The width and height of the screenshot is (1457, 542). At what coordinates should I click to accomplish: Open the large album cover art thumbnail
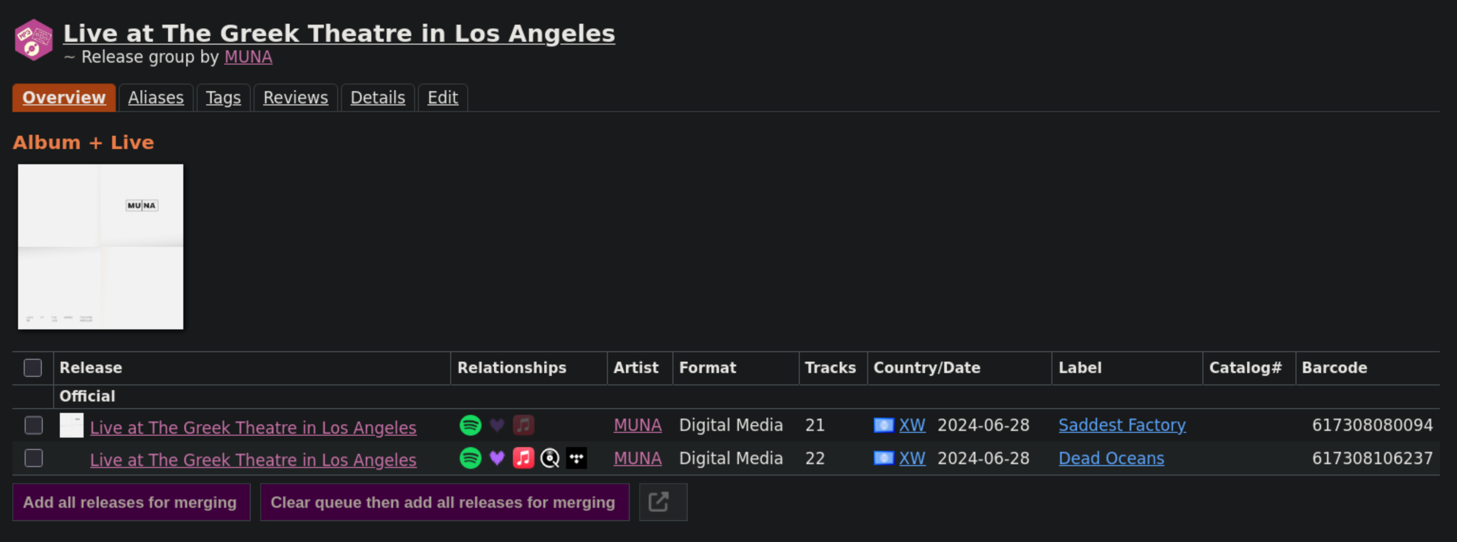(x=101, y=246)
